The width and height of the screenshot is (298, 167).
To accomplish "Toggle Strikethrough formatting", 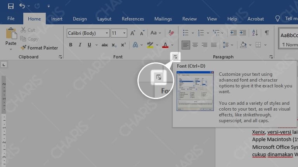I will [105, 45].
